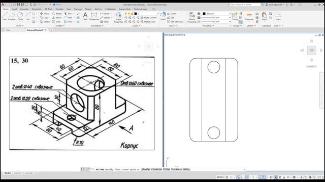Click the Edit block button
This screenshot has width=325, height=182.
point(171,18)
